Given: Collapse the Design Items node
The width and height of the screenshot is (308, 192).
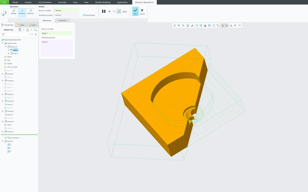Looking at the screenshot, I should [x=2, y=43].
